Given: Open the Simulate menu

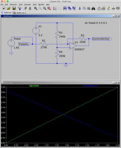Looking at the screenshot, I should click(28, 5).
